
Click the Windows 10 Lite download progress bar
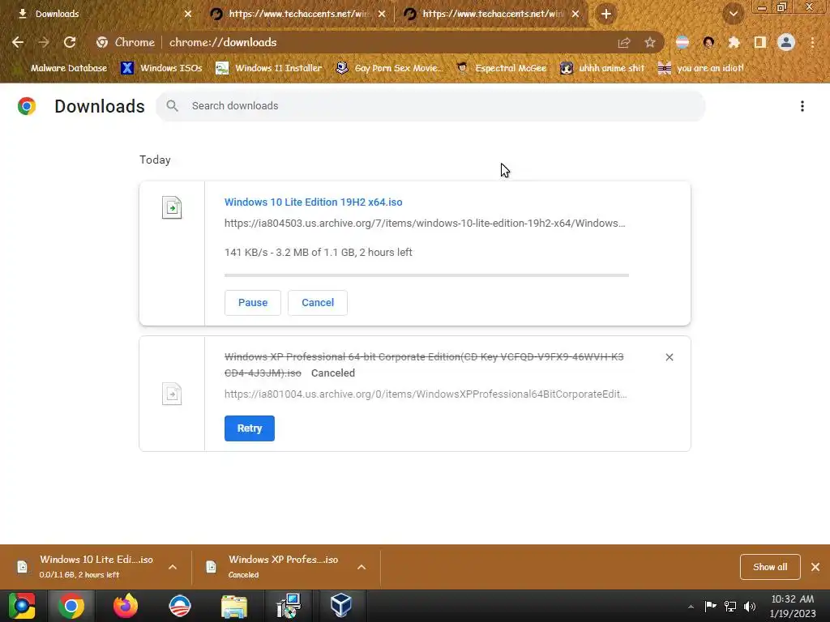tap(426, 275)
